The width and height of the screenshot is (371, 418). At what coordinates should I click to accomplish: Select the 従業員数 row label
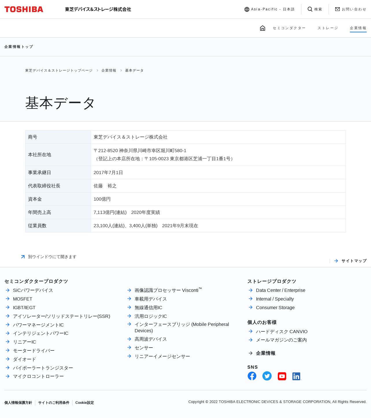tap(58, 226)
